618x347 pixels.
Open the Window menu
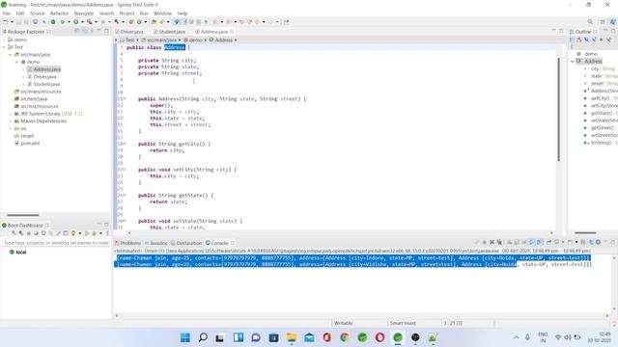click(162, 13)
